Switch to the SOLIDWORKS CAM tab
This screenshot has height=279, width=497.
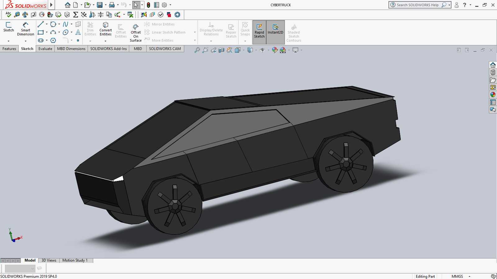click(x=165, y=49)
